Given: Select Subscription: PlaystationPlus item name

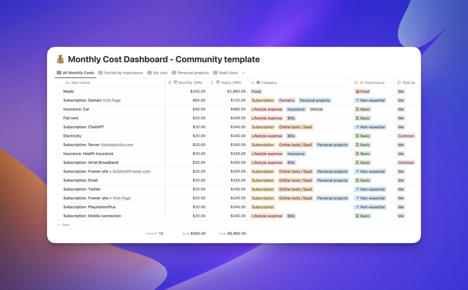Looking at the screenshot, I should point(89,207).
